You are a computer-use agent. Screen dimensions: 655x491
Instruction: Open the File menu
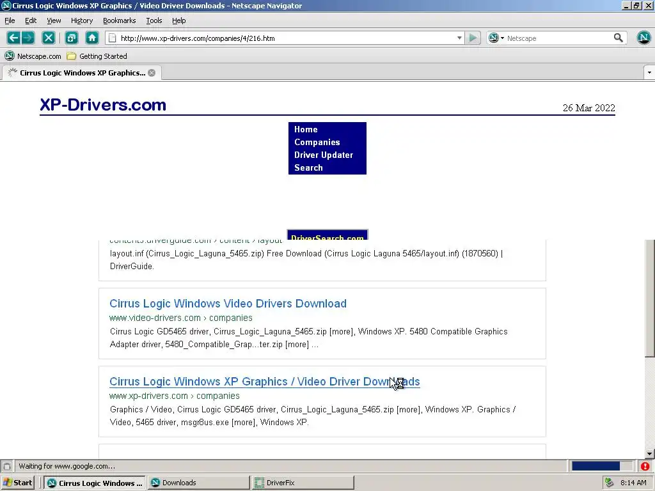pos(10,20)
